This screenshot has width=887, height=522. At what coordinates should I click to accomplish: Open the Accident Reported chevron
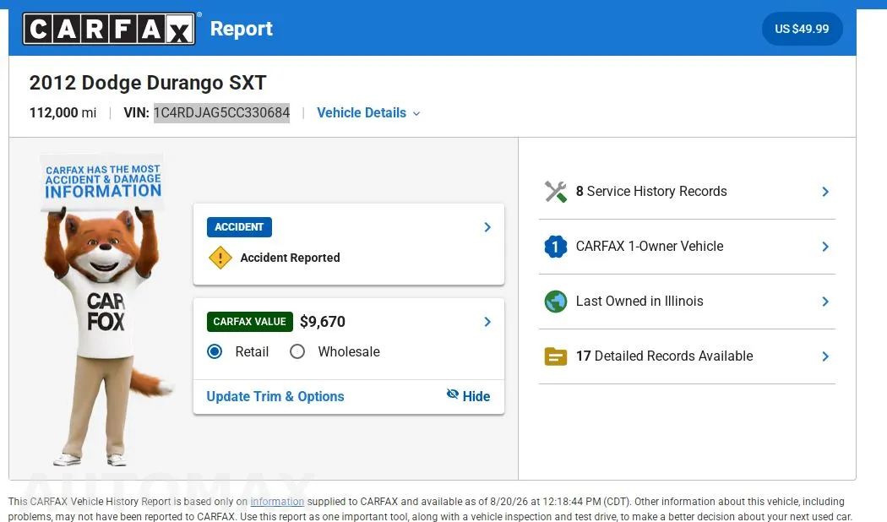[487, 227]
